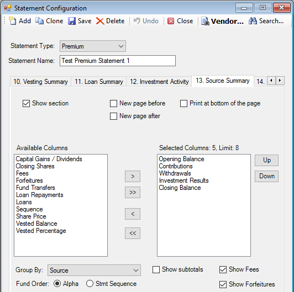This screenshot has height=292, width=294.
Task: Save the statement using the floppy disk icon
Action: [x=72, y=21]
